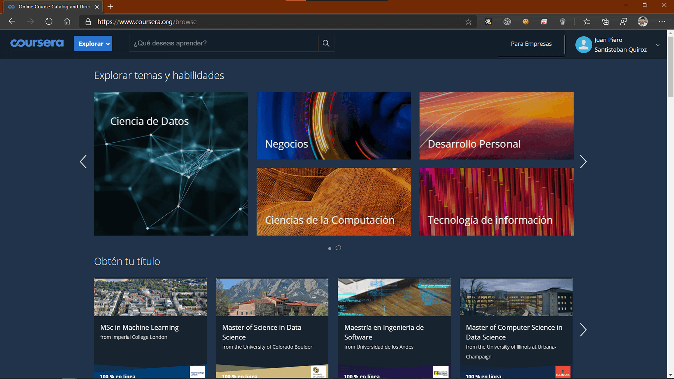Open the concentric circles extension icon
The image size is (674, 379).
coord(507,22)
